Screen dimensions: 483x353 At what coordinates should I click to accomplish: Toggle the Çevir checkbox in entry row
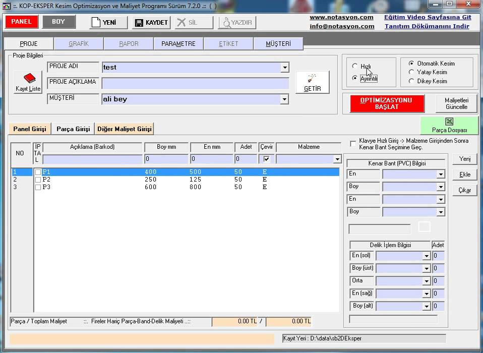[266, 159]
